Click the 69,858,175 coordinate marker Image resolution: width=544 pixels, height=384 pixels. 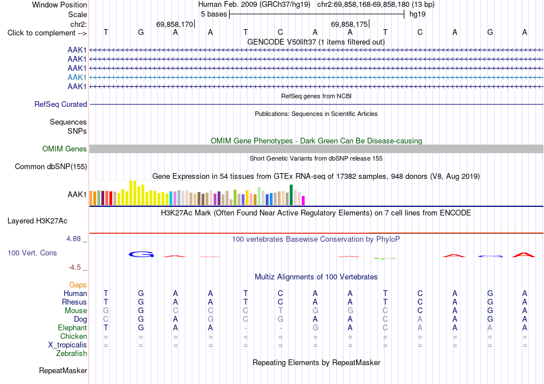coord(349,24)
